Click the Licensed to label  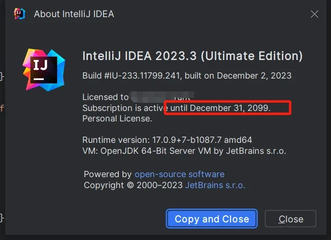click(105, 97)
